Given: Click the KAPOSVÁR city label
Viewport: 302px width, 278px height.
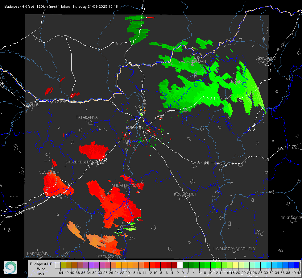Looking at the screenshot, I should pyautogui.click(x=37, y=254).
